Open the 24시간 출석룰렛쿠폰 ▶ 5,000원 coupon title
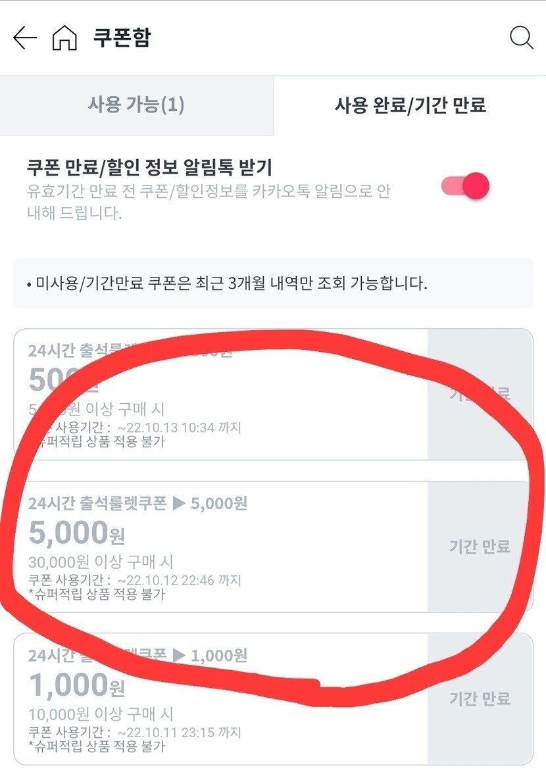 (x=137, y=504)
